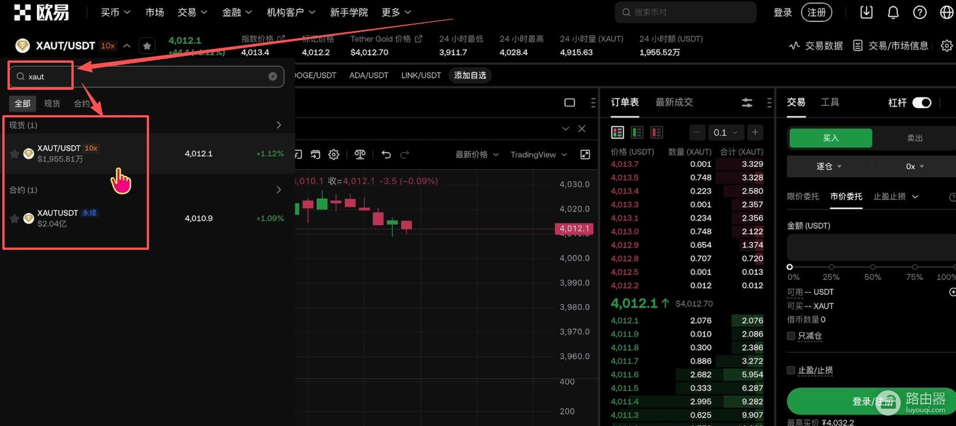Click the single-window layout icon above chart
956x426 pixels.
pyautogui.click(x=570, y=102)
